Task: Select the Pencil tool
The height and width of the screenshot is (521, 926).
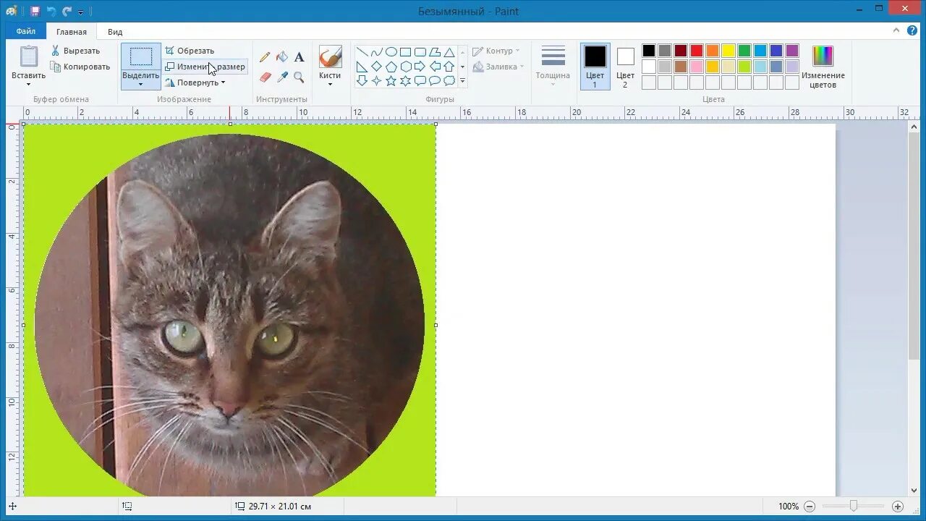Action: click(265, 56)
